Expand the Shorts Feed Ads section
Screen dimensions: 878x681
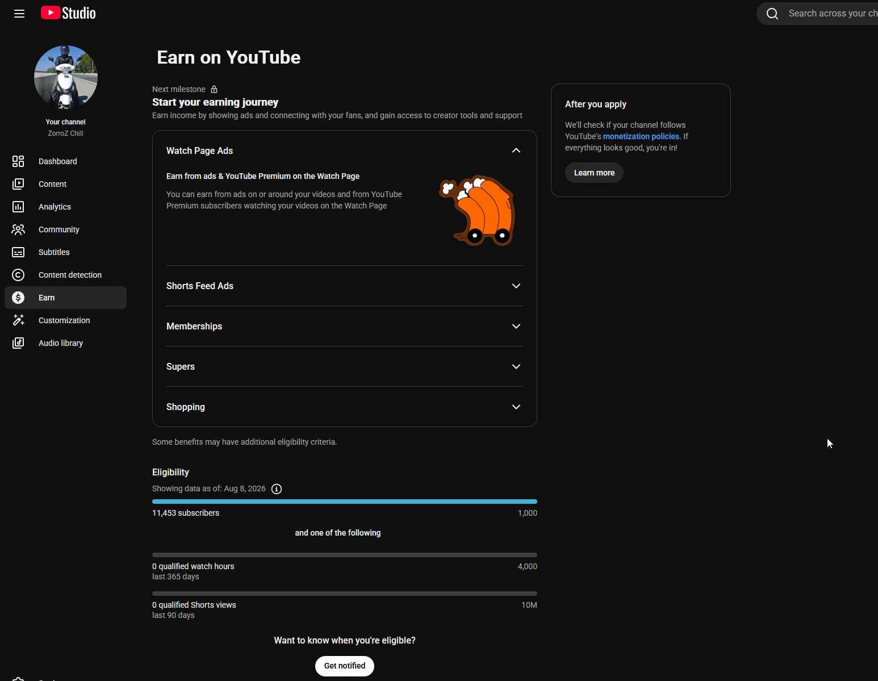point(516,286)
